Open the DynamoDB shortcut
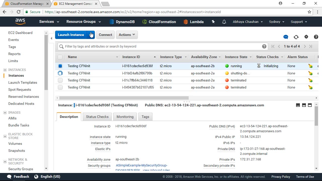This screenshot has height=181, width=322. click(122, 22)
